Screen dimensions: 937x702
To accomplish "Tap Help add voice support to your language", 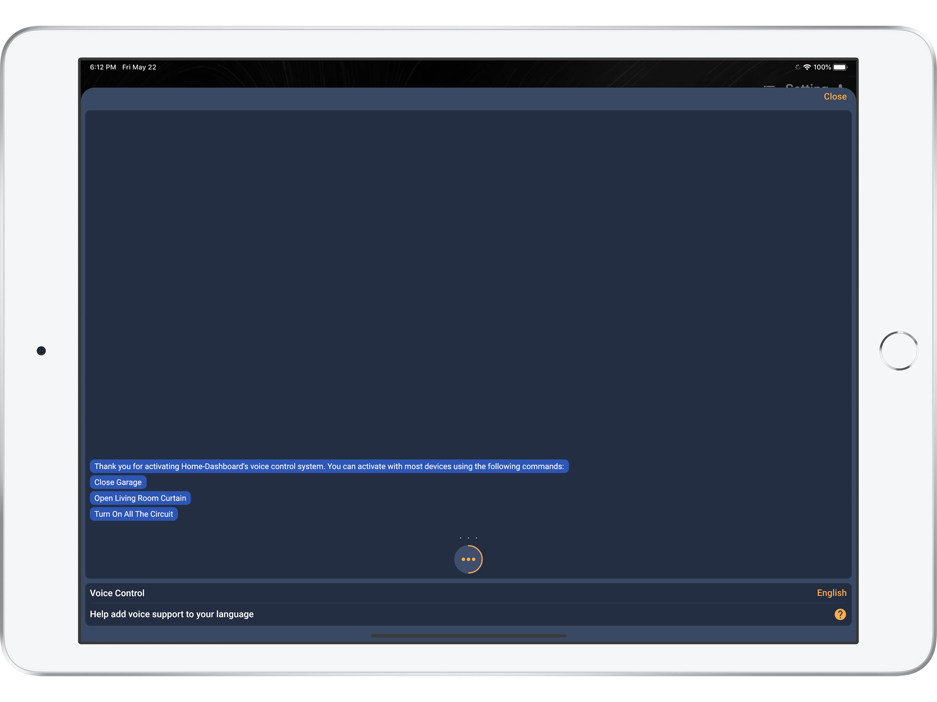I will coord(171,614).
